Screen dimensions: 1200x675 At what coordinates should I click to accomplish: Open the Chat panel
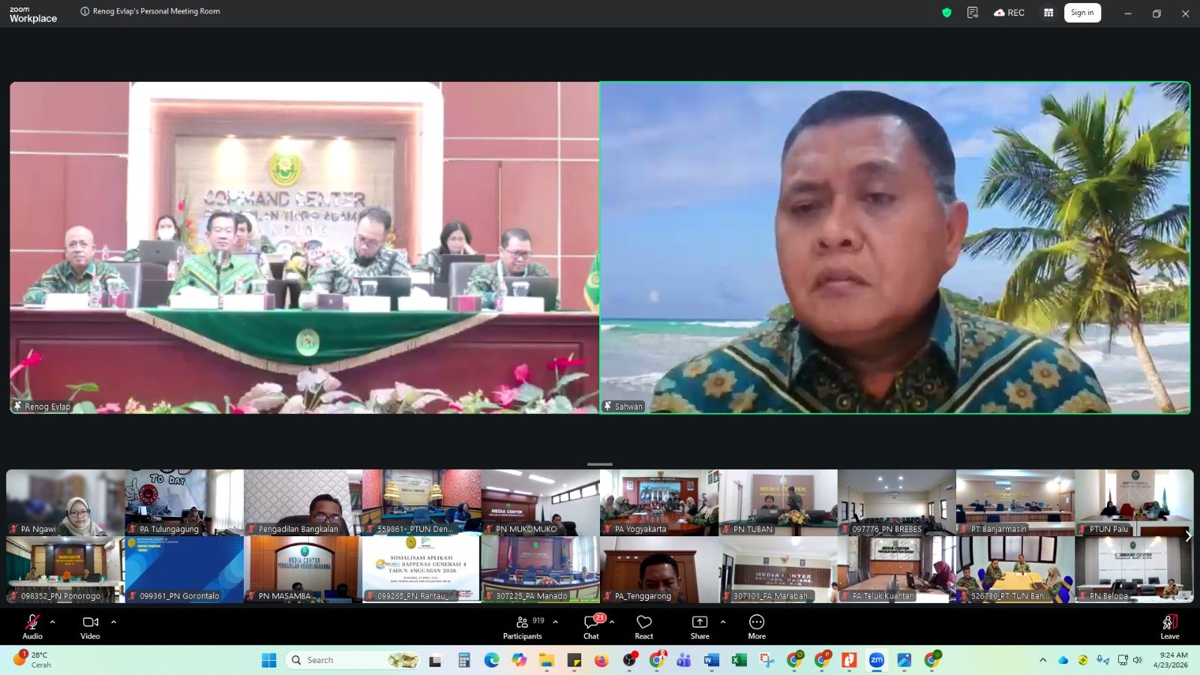pos(591,627)
